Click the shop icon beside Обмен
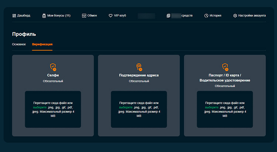The height and width of the screenshot is (152, 277). point(84,16)
